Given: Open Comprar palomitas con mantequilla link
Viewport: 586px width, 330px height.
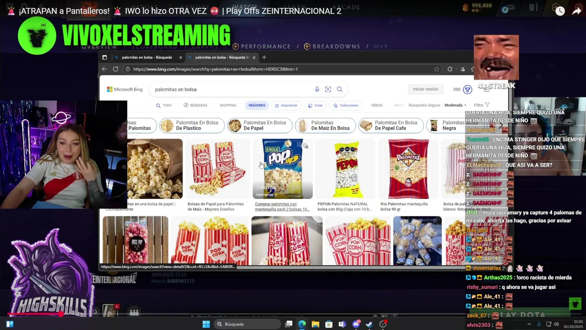Looking at the screenshot, I should tap(282, 207).
